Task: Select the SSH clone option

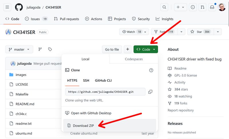Action: point(86,80)
